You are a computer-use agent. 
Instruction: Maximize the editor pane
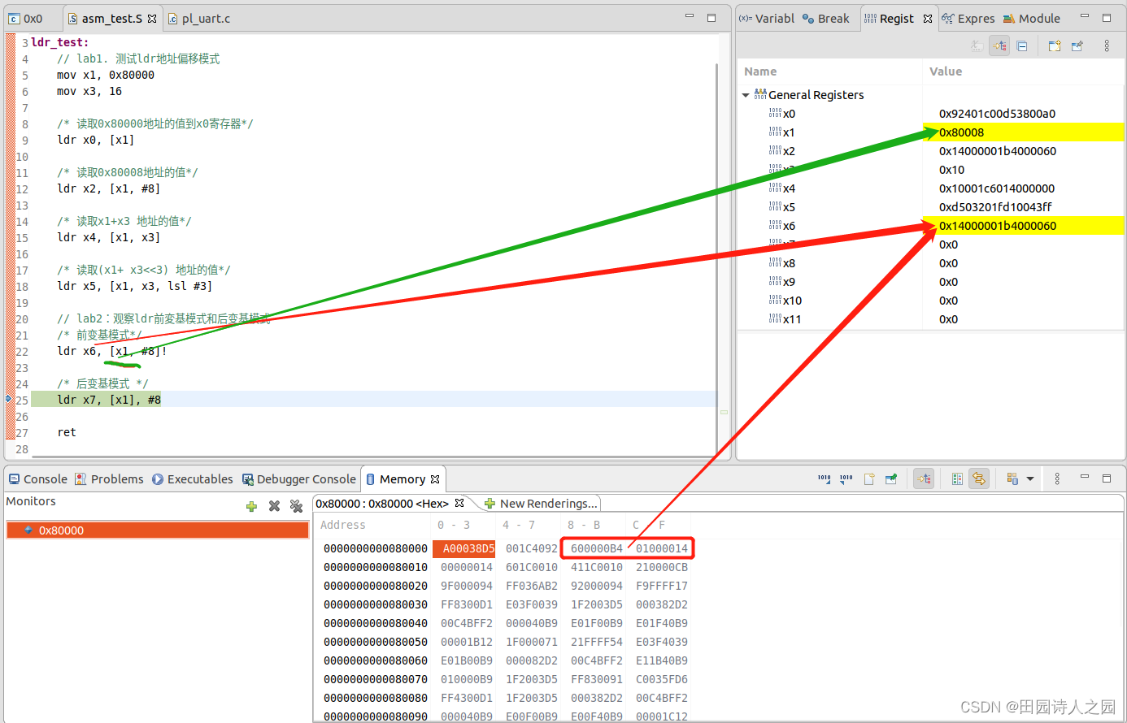(711, 17)
